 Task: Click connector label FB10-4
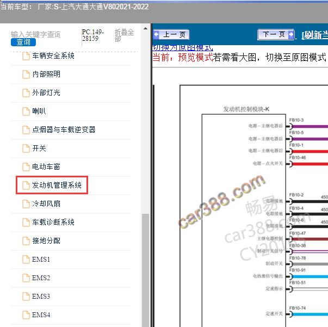296,208
